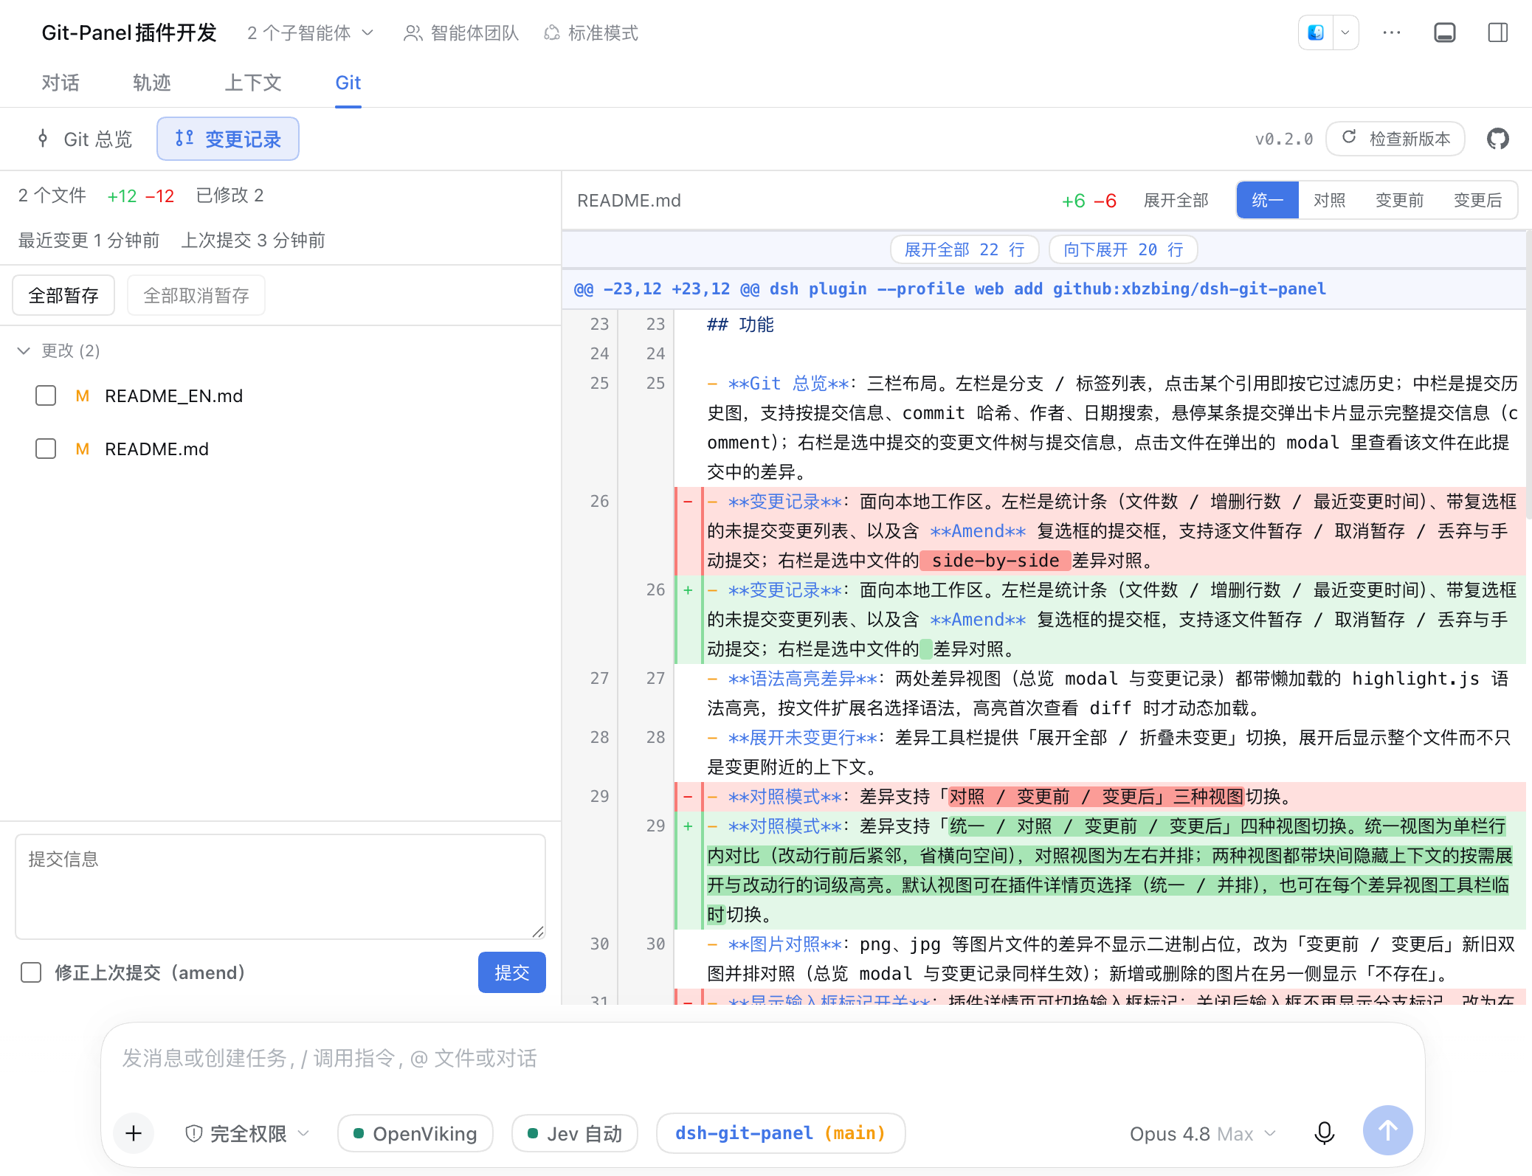Switch to the 上下文 tab

[253, 83]
